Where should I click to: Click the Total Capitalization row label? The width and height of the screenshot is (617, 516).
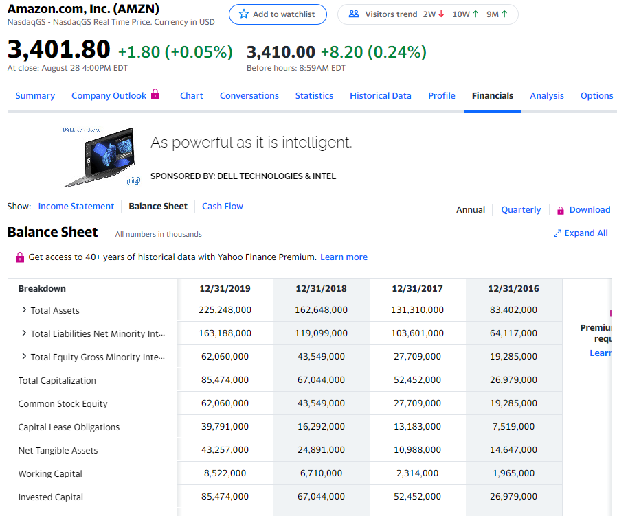pyautogui.click(x=57, y=380)
